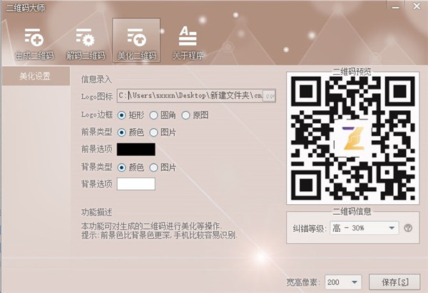Click the Logo file browse button
The width and height of the screenshot is (428, 293).
coord(269,96)
